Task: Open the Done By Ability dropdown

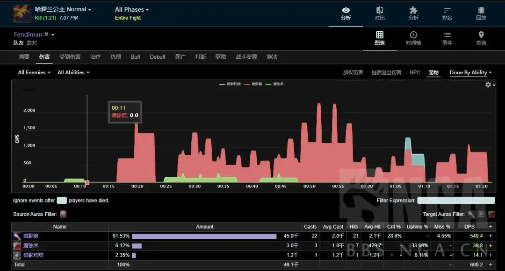Action: (x=471, y=73)
